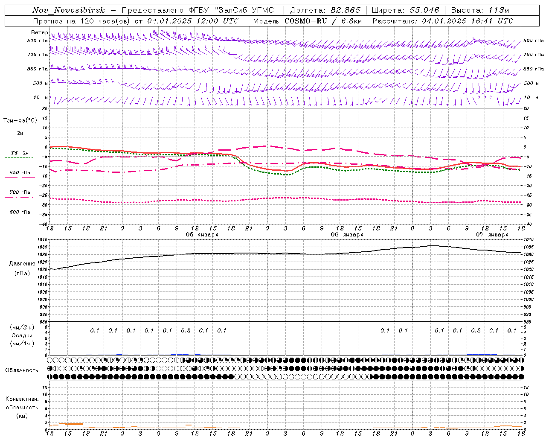
Task: Click the 'Рассчитано: 04.01.2025 16:41 UTC' timestamp
Action: pyautogui.click(x=443, y=21)
